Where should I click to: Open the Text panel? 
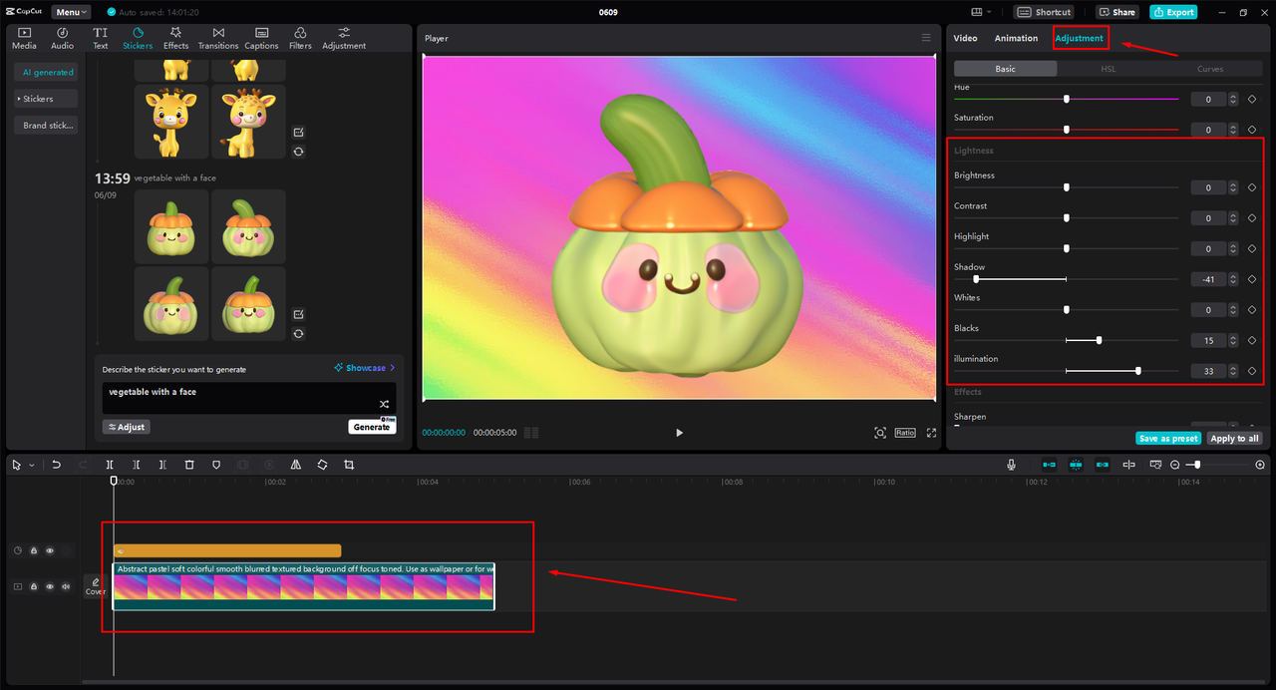click(x=101, y=38)
